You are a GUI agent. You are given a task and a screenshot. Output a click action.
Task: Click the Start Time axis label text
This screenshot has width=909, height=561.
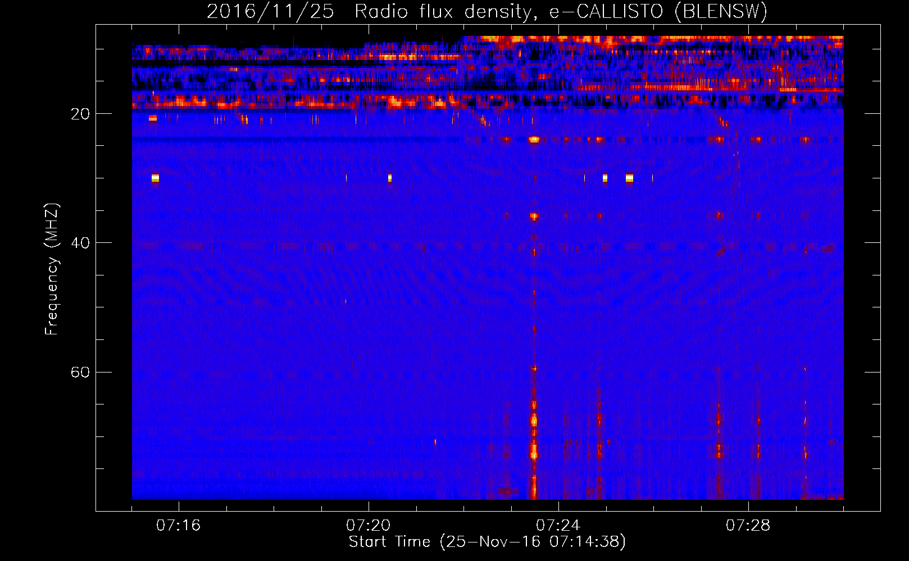coord(487,541)
